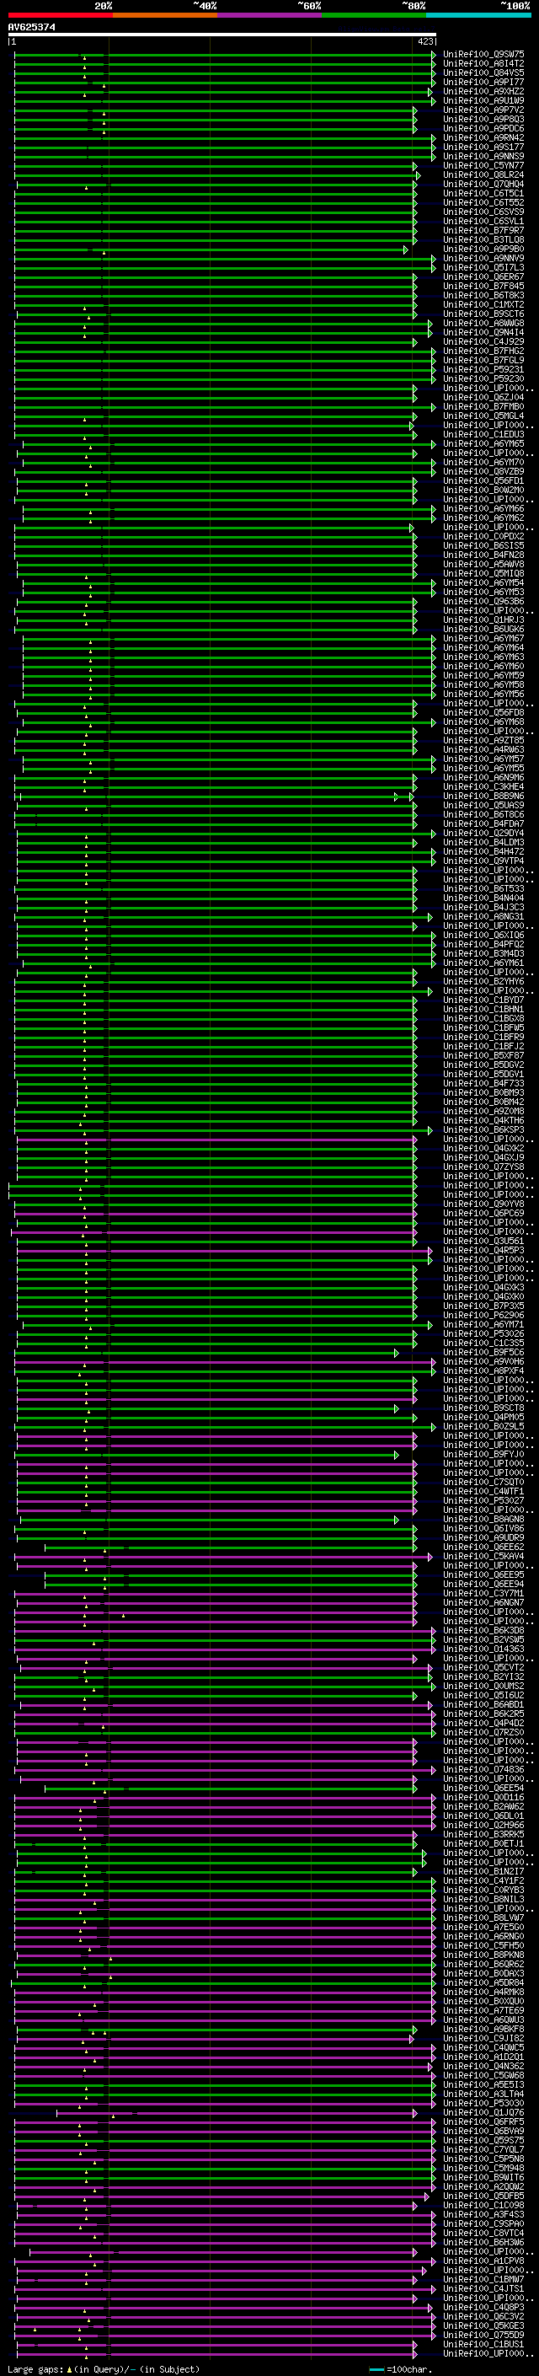
Task: Click the UniRef100_A7TE69 label
Action: [483, 2010]
